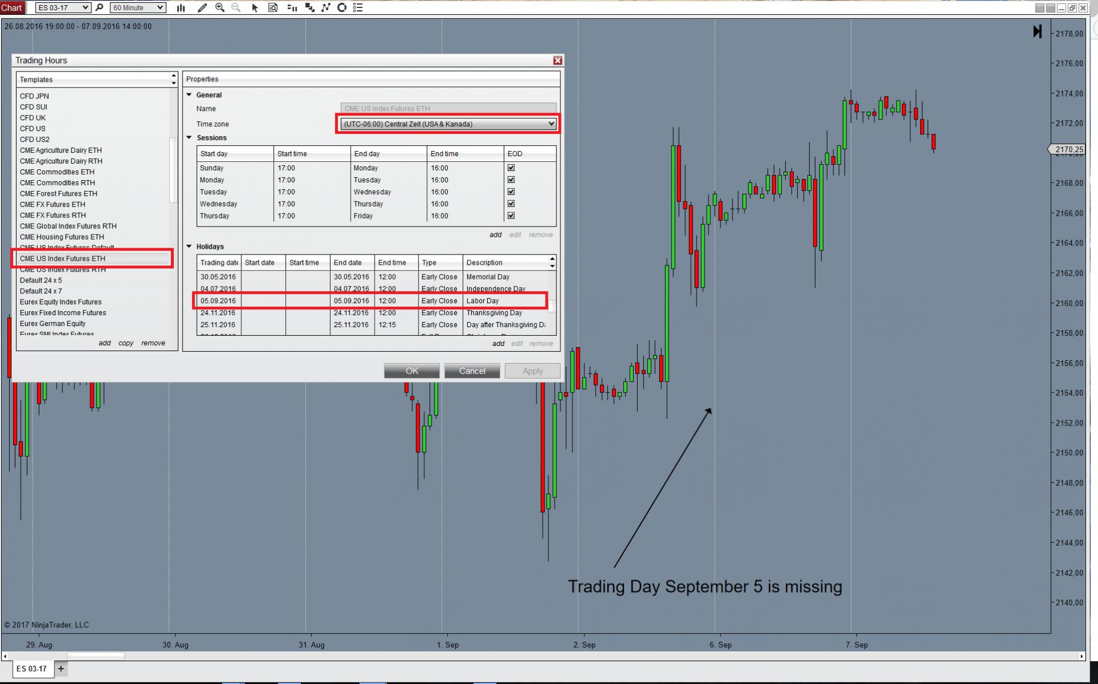Select the ES 03-17 chart tab
The height and width of the screenshot is (684, 1098).
point(31,669)
